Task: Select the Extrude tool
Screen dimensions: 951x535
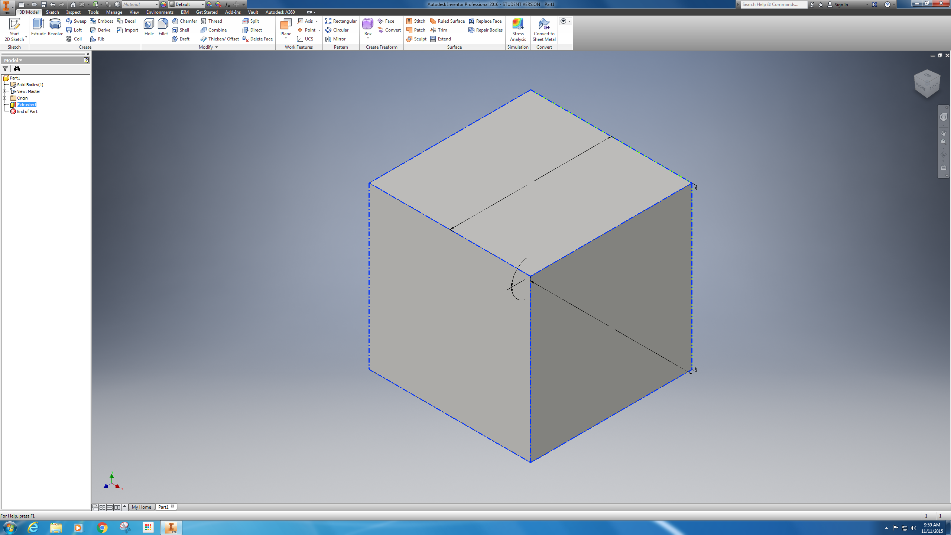Action: [x=38, y=27]
